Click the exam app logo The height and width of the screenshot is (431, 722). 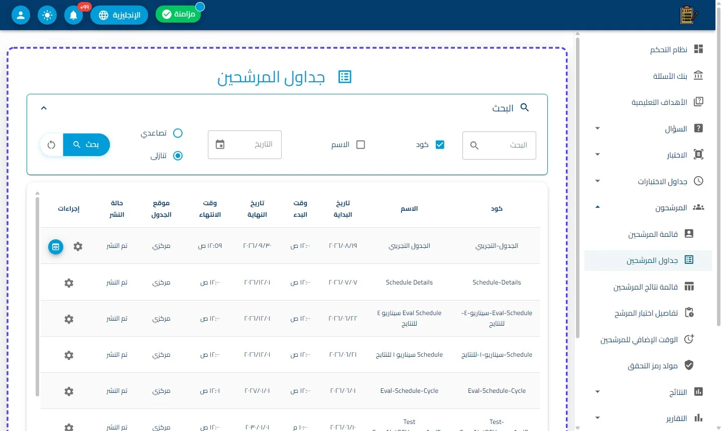click(688, 15)
